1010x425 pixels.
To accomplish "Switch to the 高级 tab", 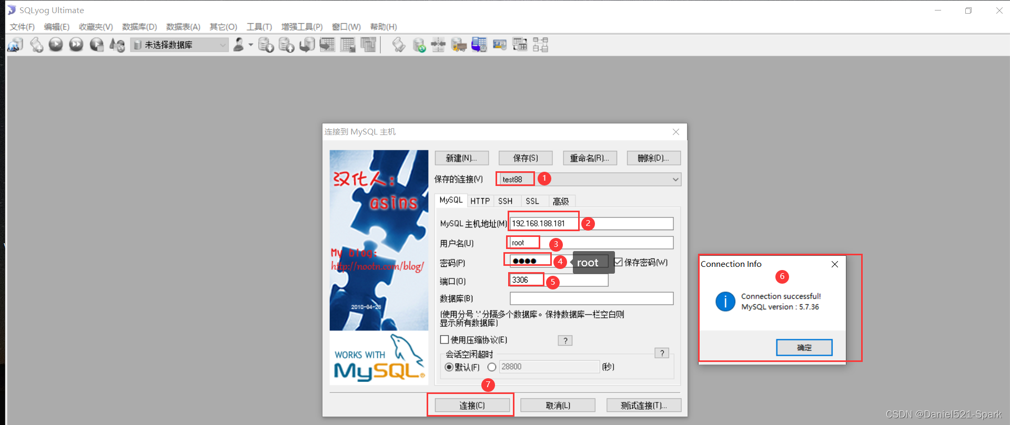I will click(561, 201).
